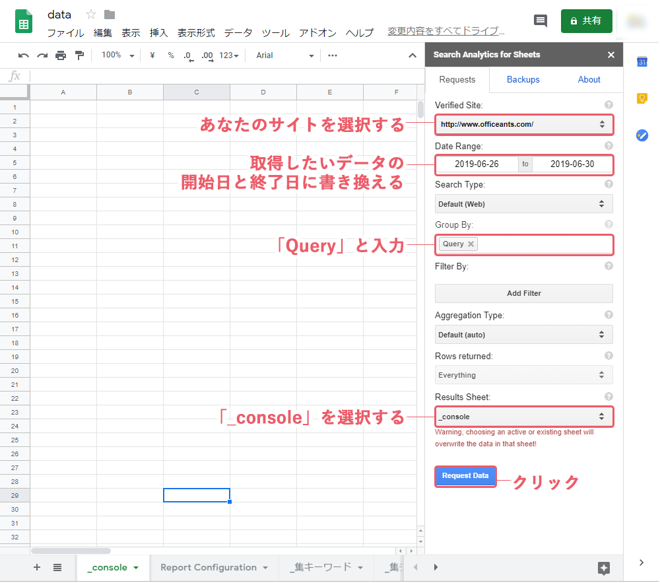Open the Verified Site dropdown

(523, 125)
